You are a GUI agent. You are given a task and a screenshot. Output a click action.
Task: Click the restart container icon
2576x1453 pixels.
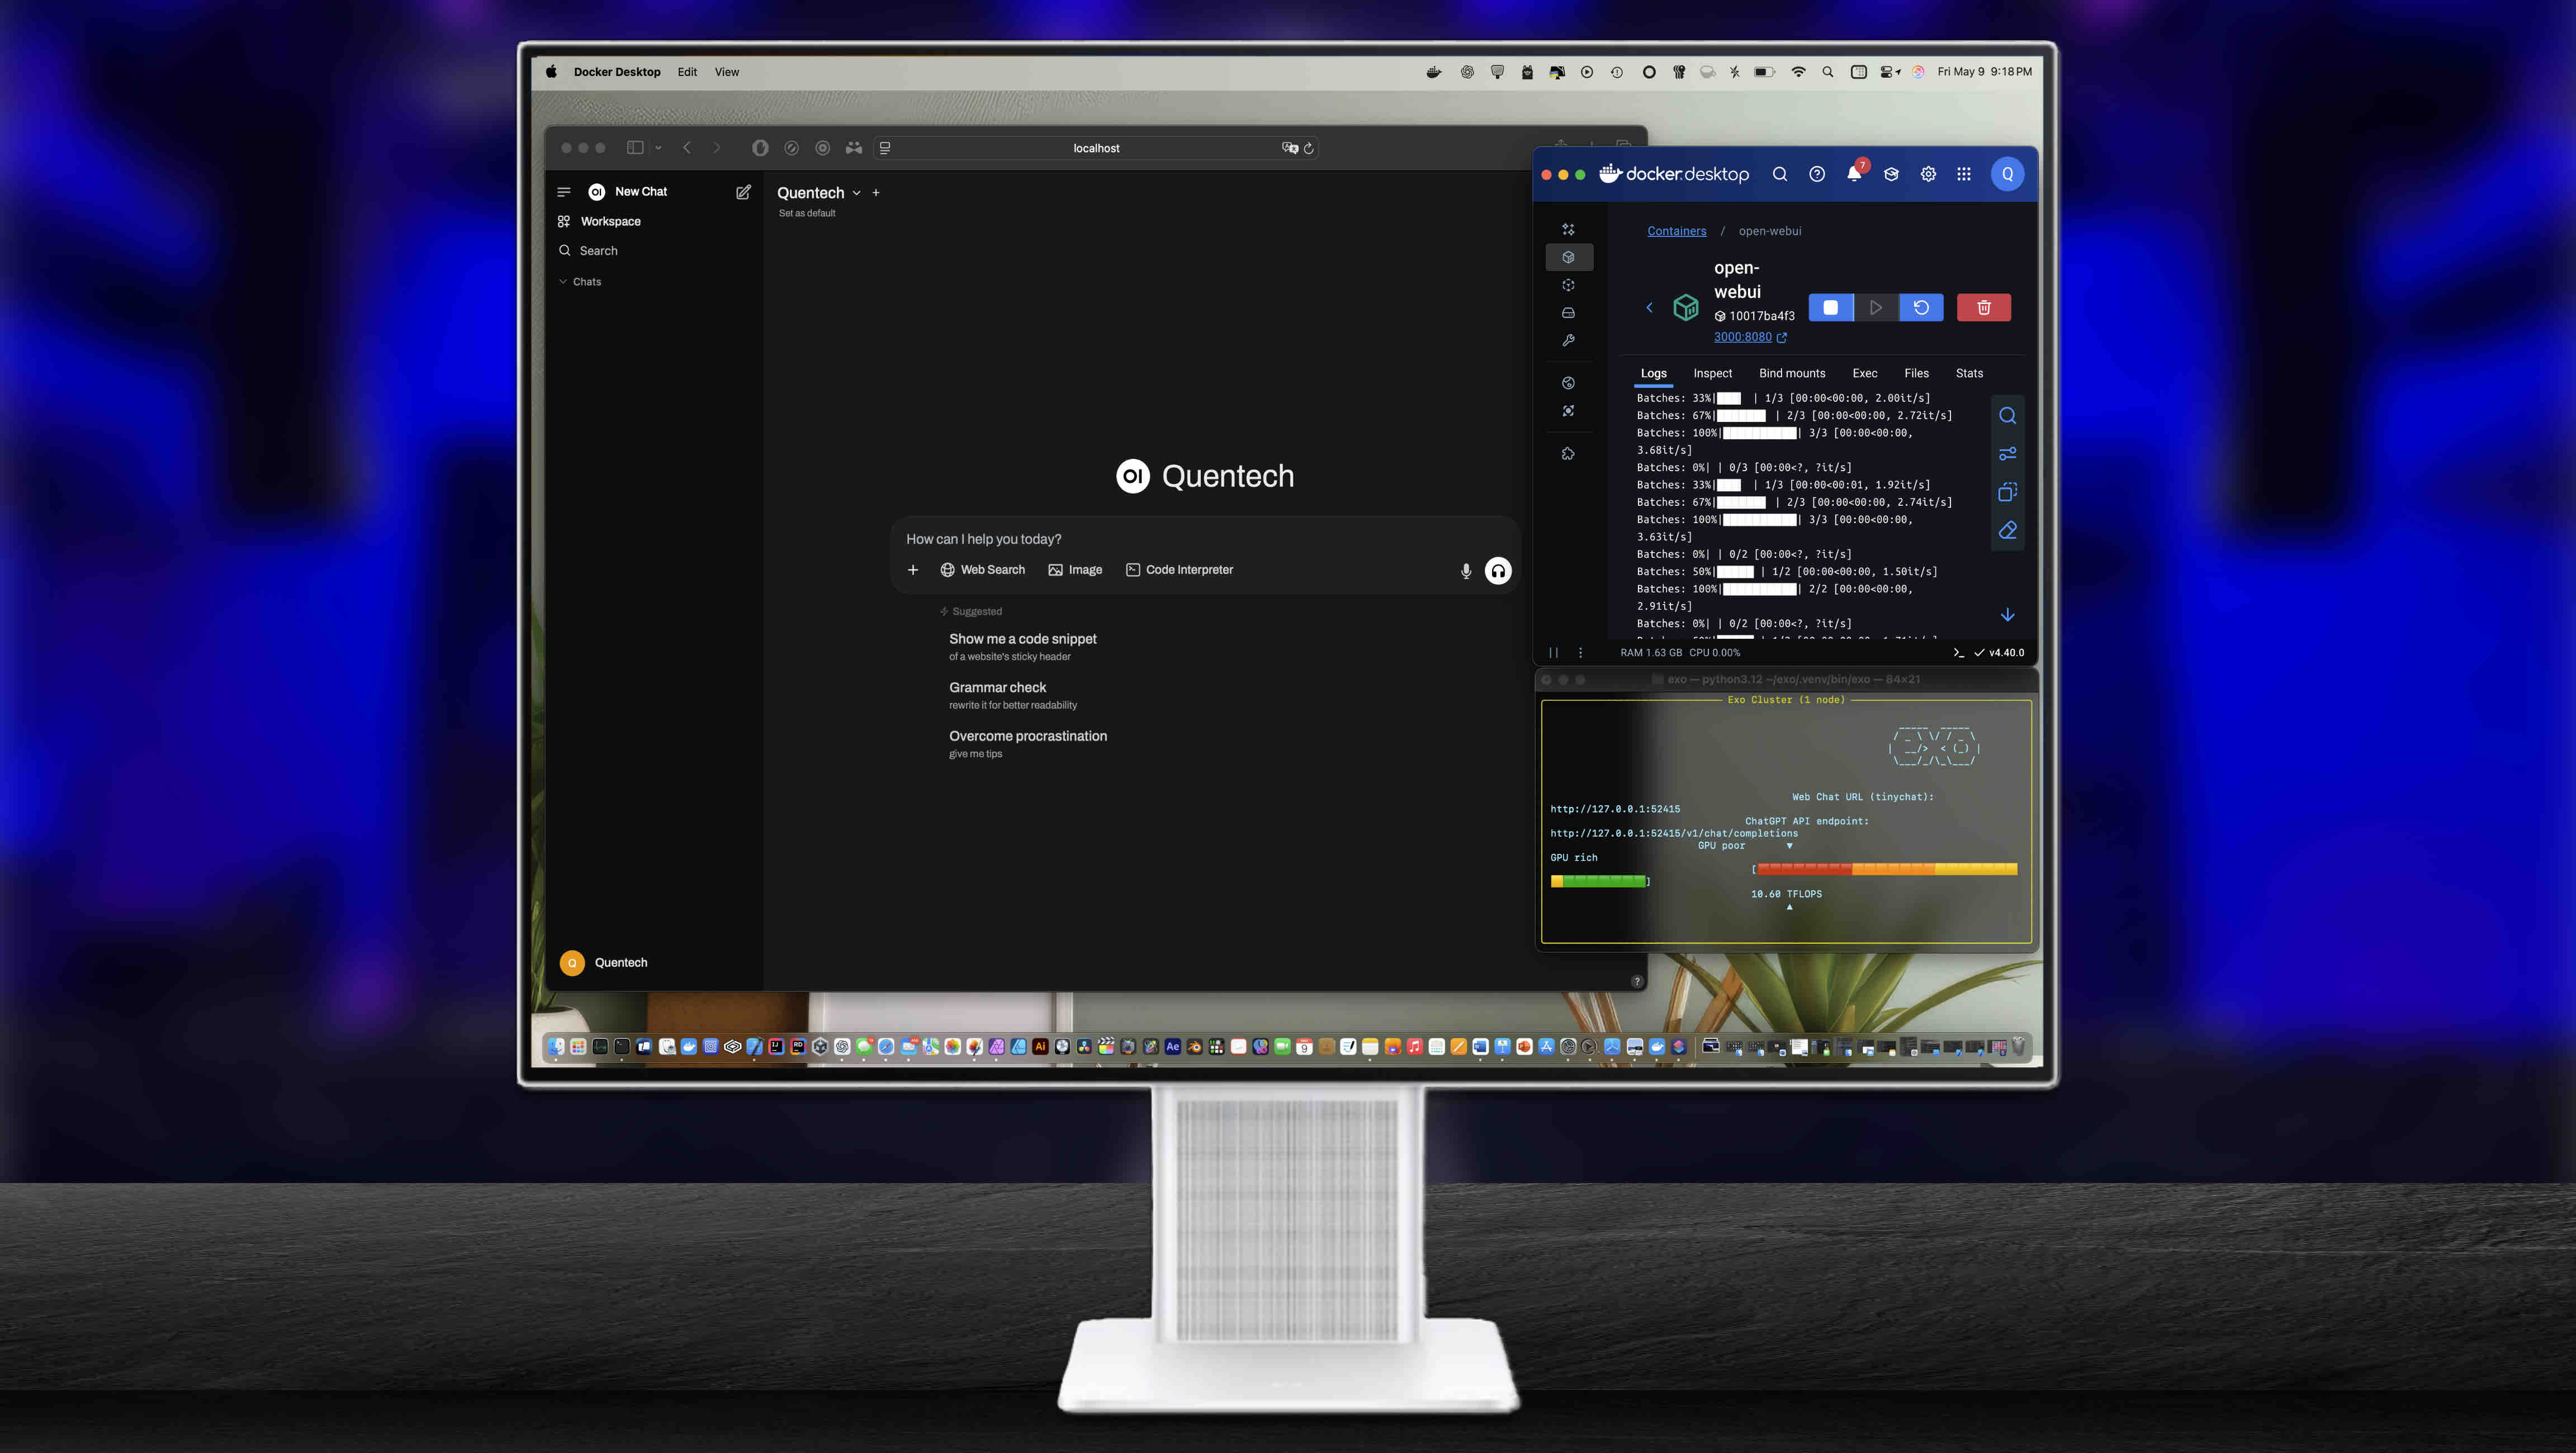[x=1921, y=307]
